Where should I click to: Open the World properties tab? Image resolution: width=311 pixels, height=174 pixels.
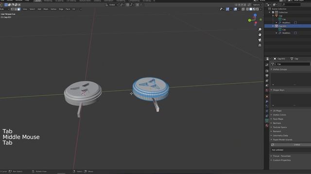click(267, 90)
